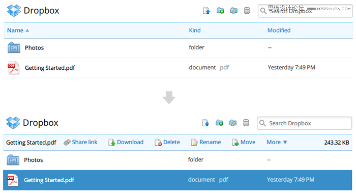Click 'folder' kind in upper Photos row
The height and width of the screenshot is (193, 356).
(x=197, y=47)
